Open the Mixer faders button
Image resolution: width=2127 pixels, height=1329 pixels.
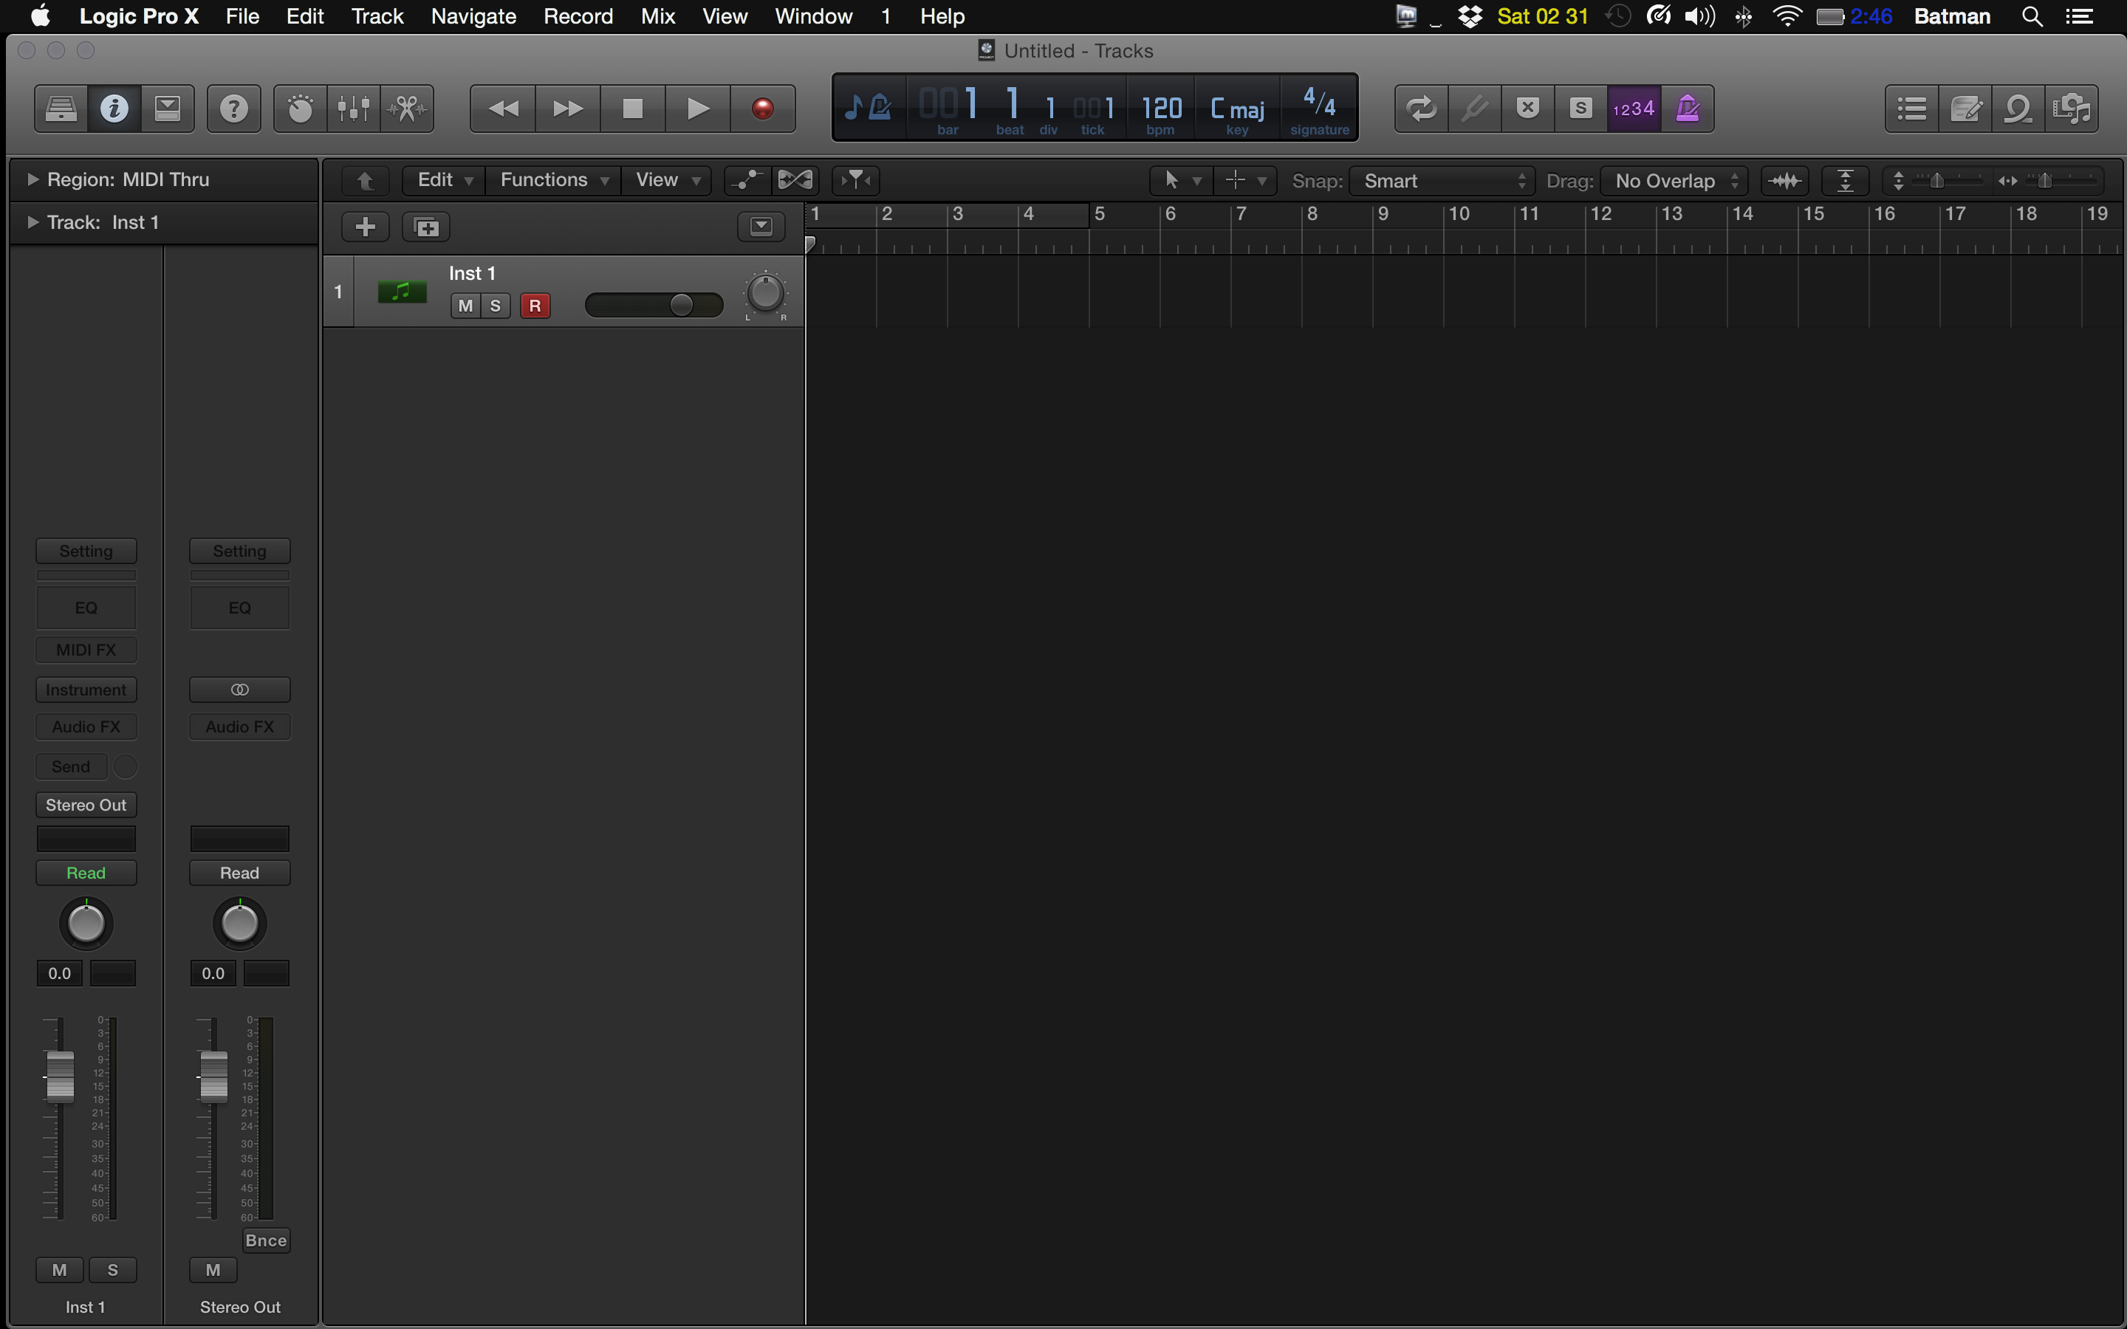click(353, 109)
